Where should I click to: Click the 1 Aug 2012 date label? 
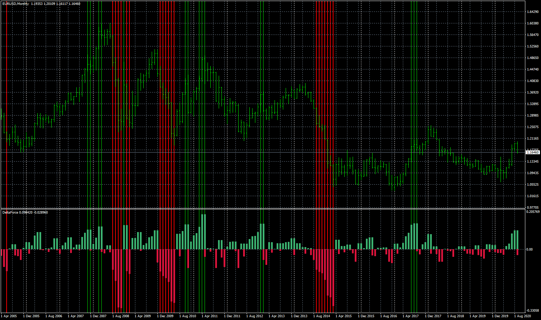click(254, 316)
